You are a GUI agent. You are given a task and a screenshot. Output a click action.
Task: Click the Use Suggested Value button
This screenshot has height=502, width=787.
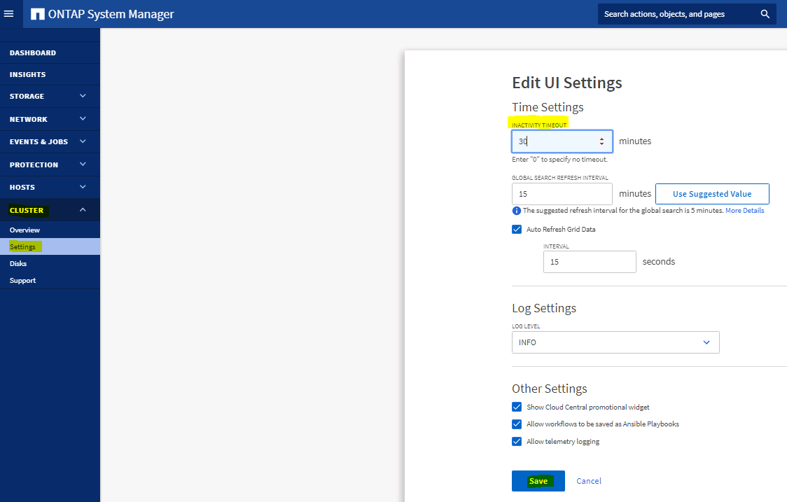click(x=712, y=194)
